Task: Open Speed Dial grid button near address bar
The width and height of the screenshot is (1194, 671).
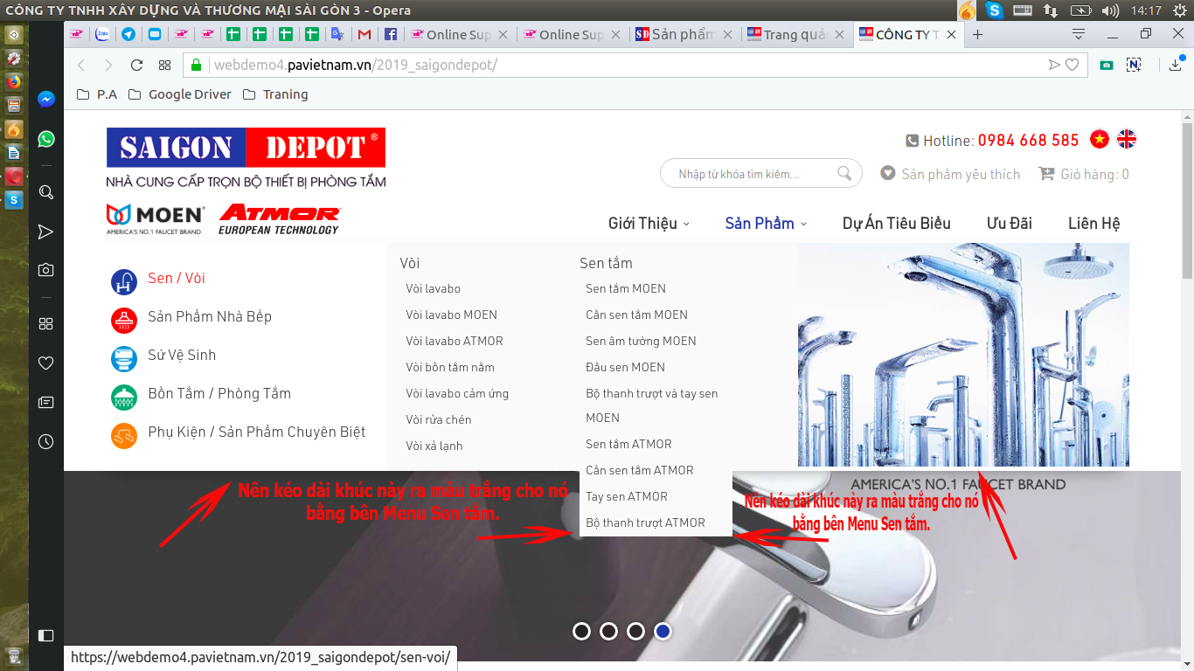Action: [164, 65]
